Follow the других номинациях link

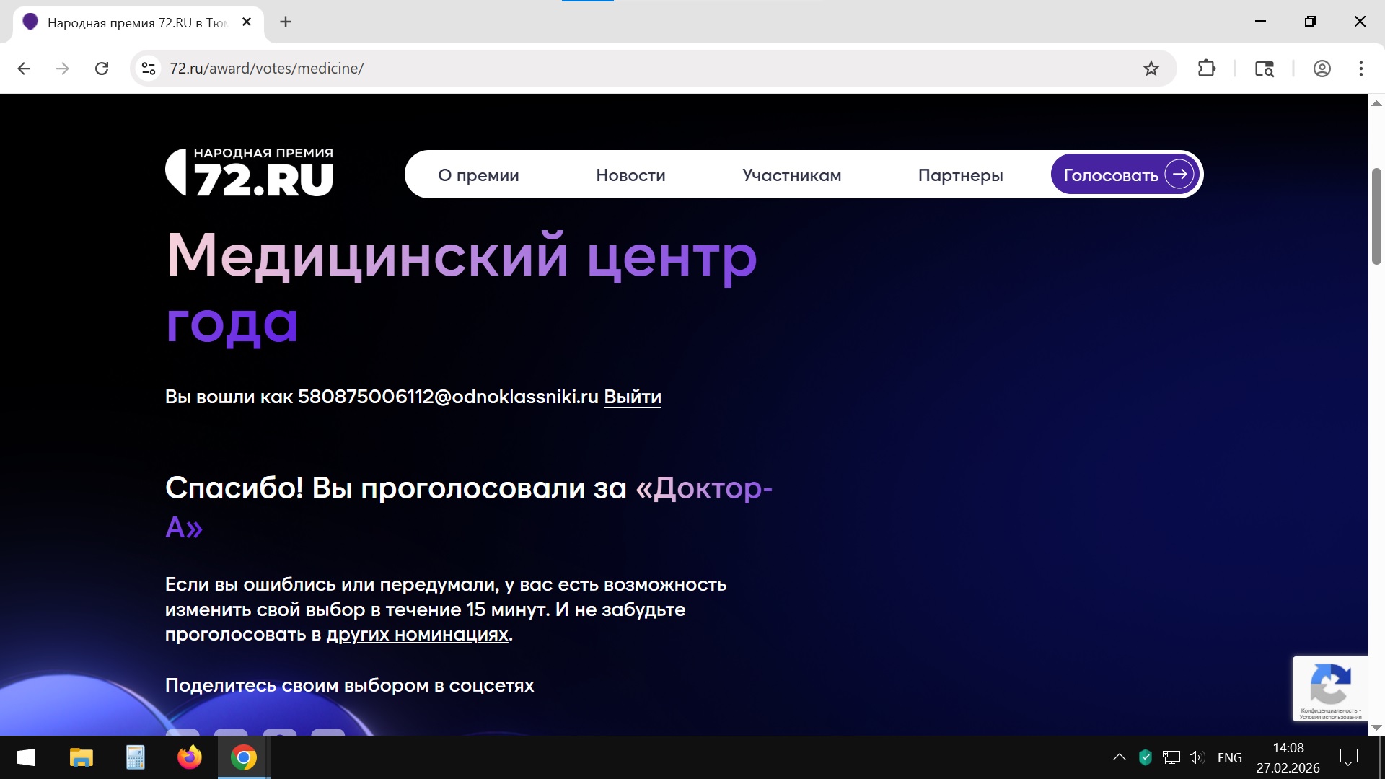[x=417, y=635]
